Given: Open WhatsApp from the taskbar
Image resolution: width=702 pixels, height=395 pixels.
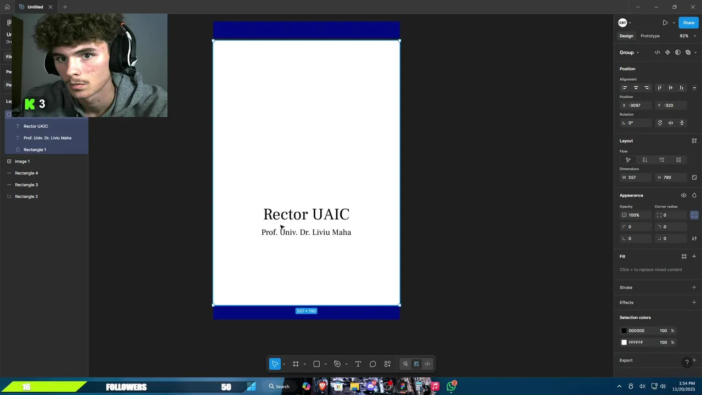Looking at the screenshot, I should point(451,386).
